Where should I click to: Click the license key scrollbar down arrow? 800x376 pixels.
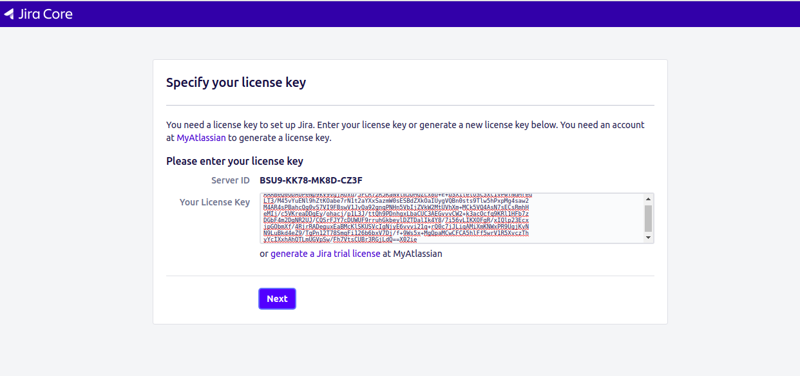point(649,238)
